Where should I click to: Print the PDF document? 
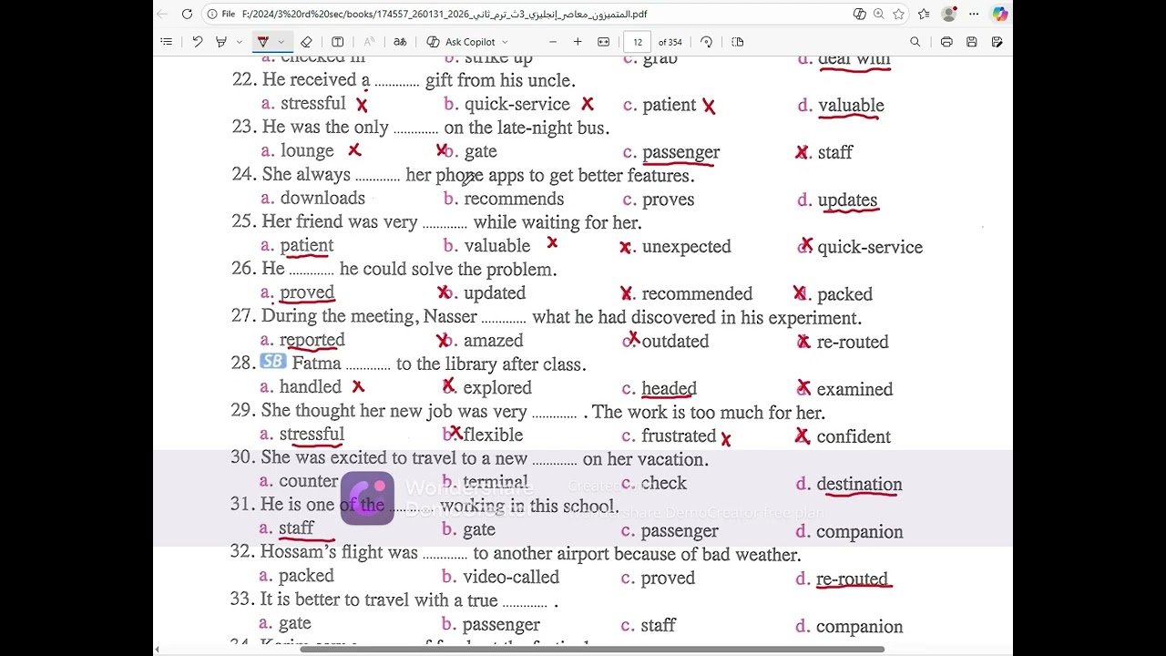946,42
